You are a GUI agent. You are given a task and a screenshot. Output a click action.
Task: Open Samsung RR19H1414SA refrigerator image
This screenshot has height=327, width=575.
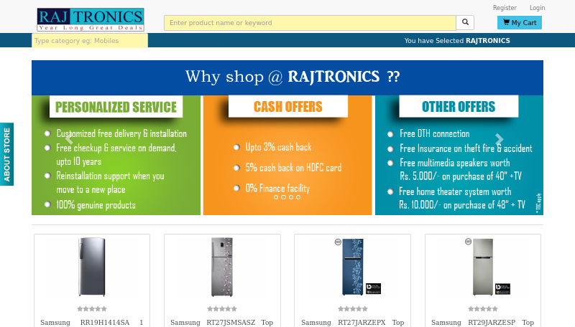point(92,267)
